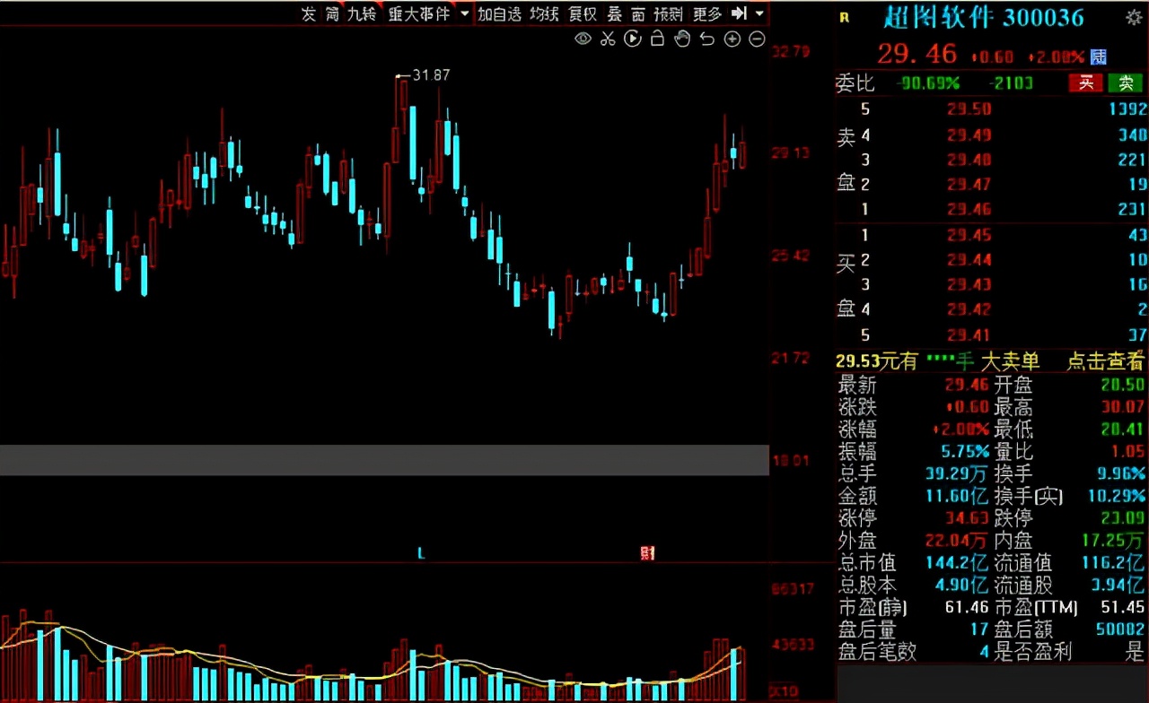Viewport: 1149px width, 703px height.
Task: Click the 31.87 peak price label
Action: (x=431, y=75)
